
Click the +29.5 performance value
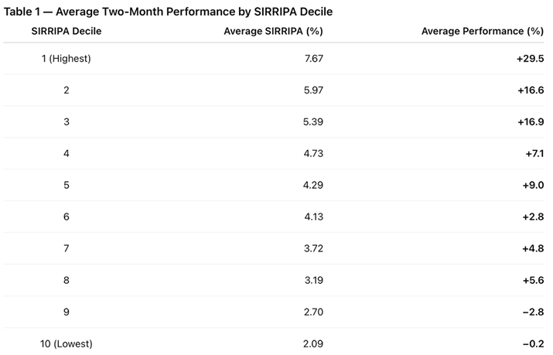[x=530, y=59]
